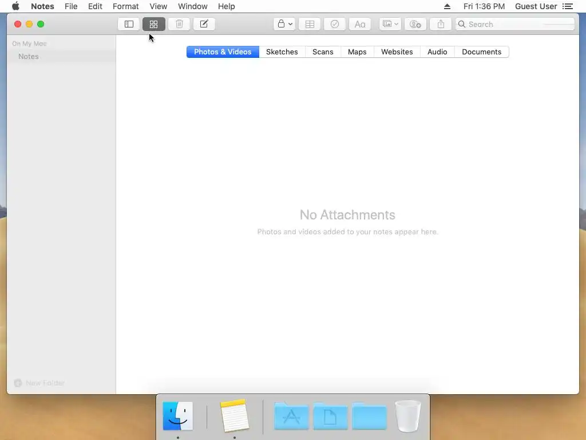The width and height of the screenshot is (586, 440).
Task: Open the Applications folder in Dock
Action: click(x=291, y=416)
